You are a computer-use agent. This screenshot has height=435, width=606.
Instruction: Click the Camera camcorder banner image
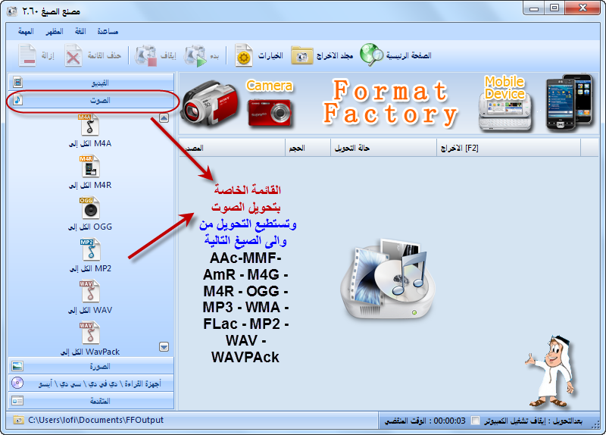pos(210,104)
